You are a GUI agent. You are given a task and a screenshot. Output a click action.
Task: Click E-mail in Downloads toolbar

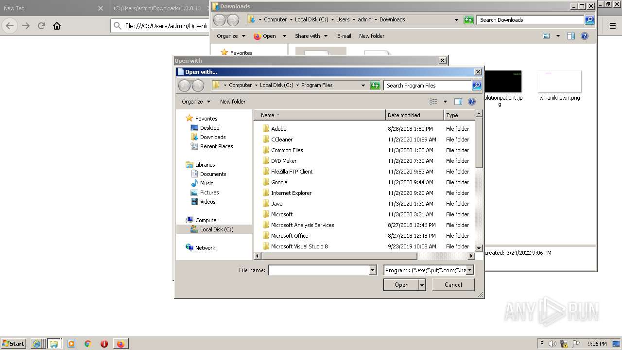tap(344, 36)
